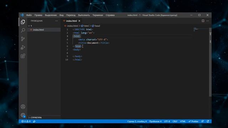
Task: Open index.html breadcrumb dropdown
Action: (x=71, y=26)
